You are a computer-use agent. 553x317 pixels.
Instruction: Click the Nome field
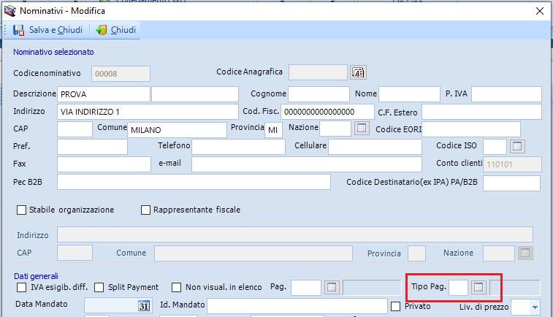tap(410, 94)
